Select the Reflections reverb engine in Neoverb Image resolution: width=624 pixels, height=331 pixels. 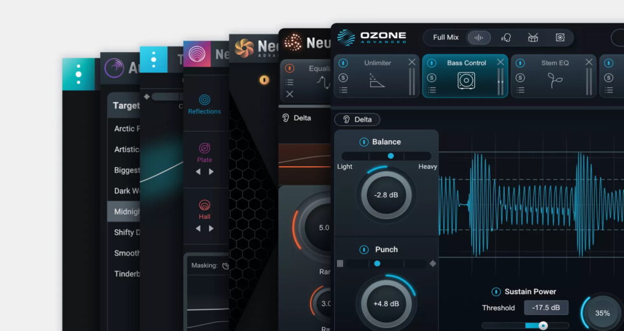[204, 104]
